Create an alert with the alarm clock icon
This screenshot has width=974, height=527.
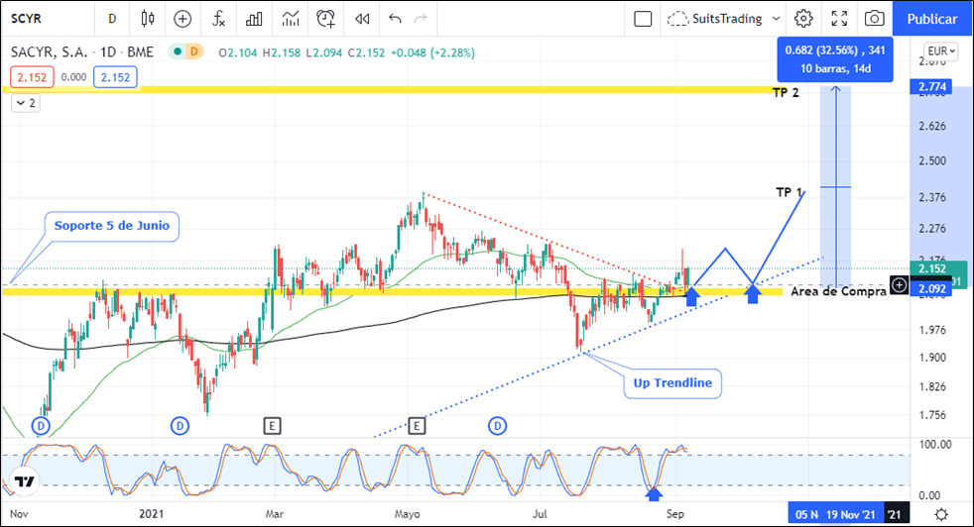[x=326, y=18]
